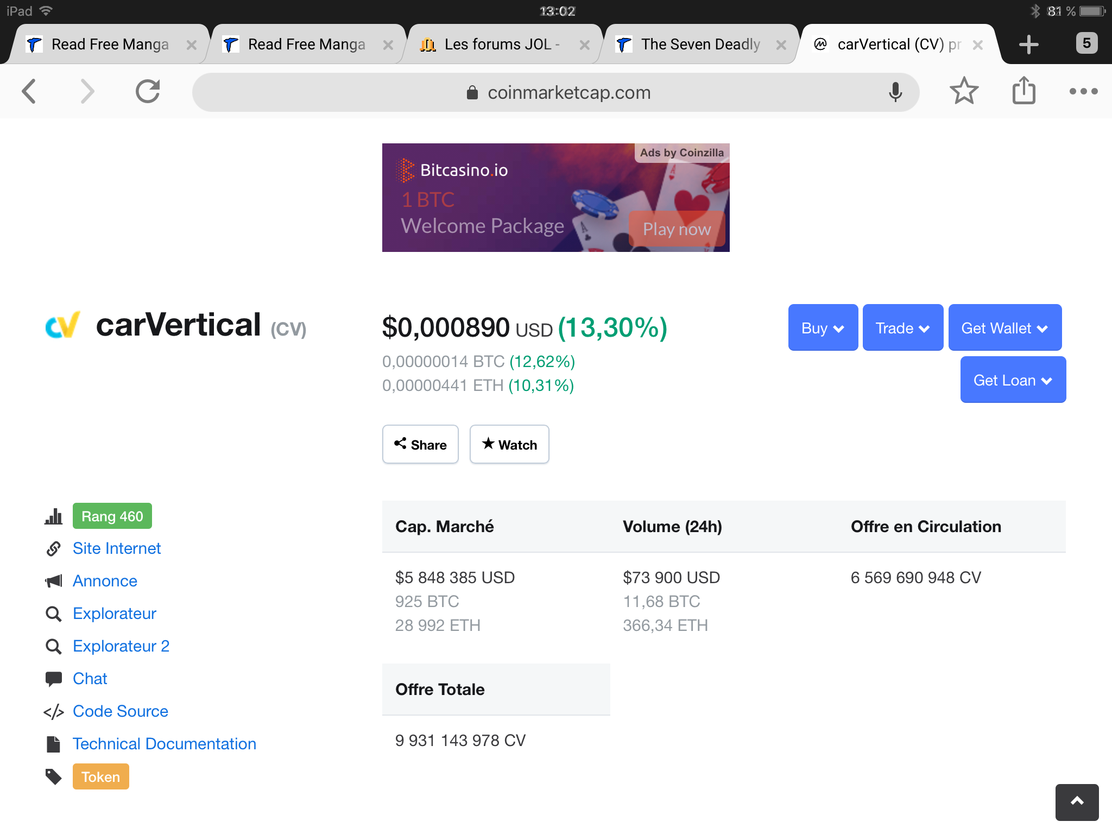Switch to second Read Free Manga tab
The image size is (1112, 834).
306,45
